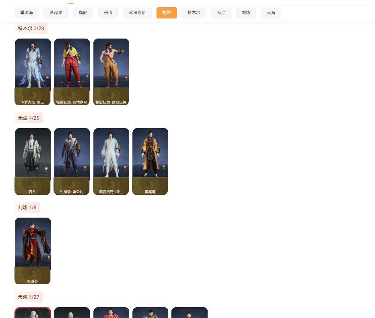
Task: Click the 梨园传奇·柳生 skin card
Action: coord(111,161)
